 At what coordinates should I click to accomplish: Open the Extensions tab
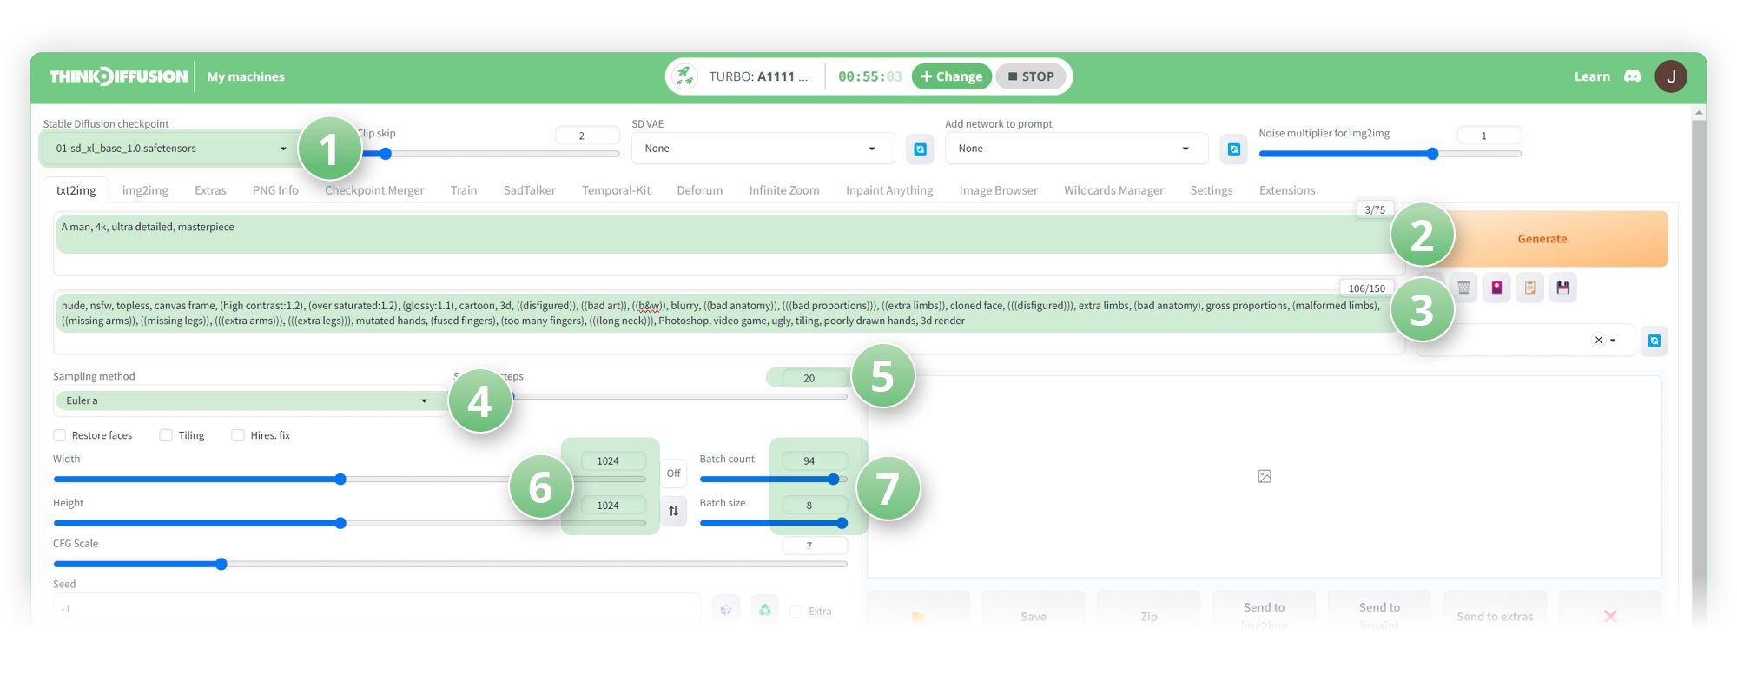(1287, 190)
